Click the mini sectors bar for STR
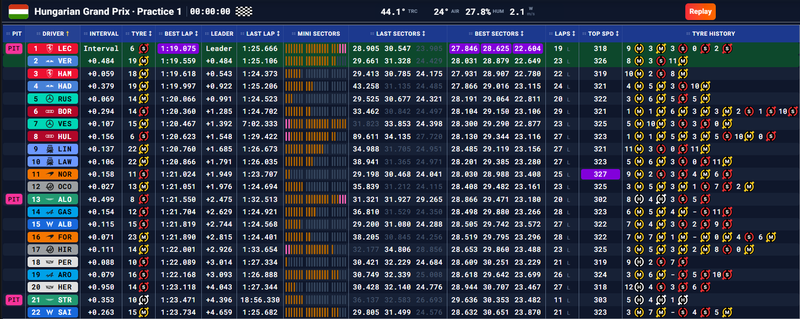The image size is (800, 319). [x=316, y=300]
